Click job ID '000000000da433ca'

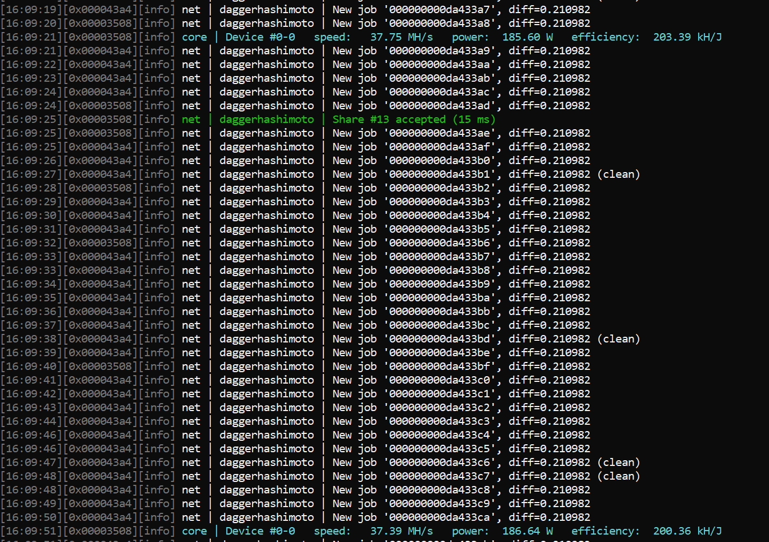click(x=439, y=517)
